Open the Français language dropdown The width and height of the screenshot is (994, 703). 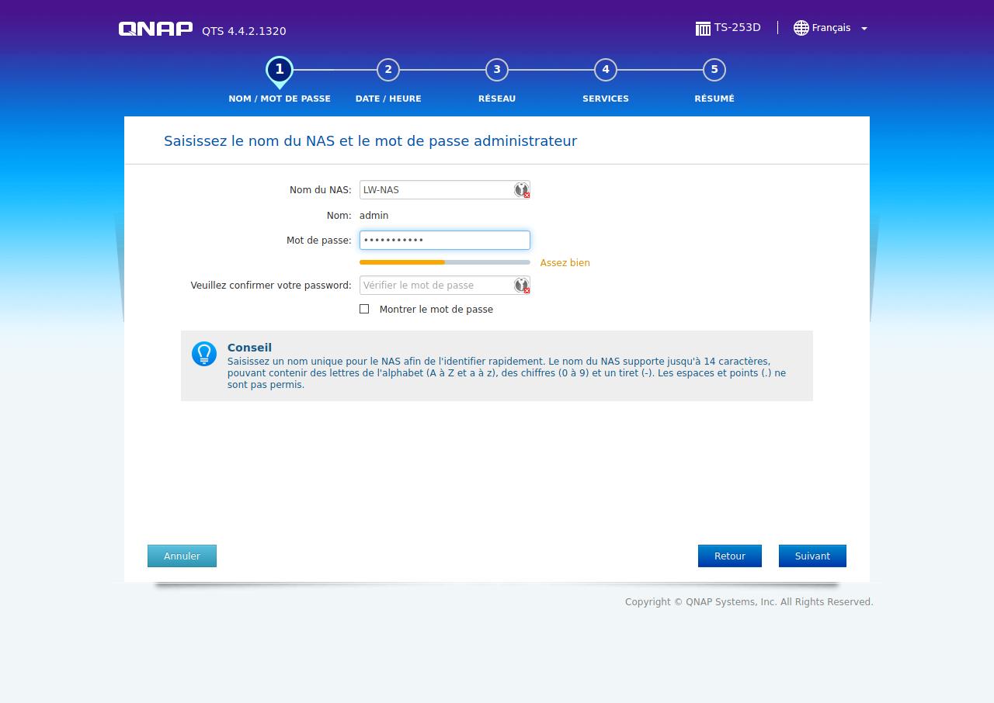click(x=831, y=28)
